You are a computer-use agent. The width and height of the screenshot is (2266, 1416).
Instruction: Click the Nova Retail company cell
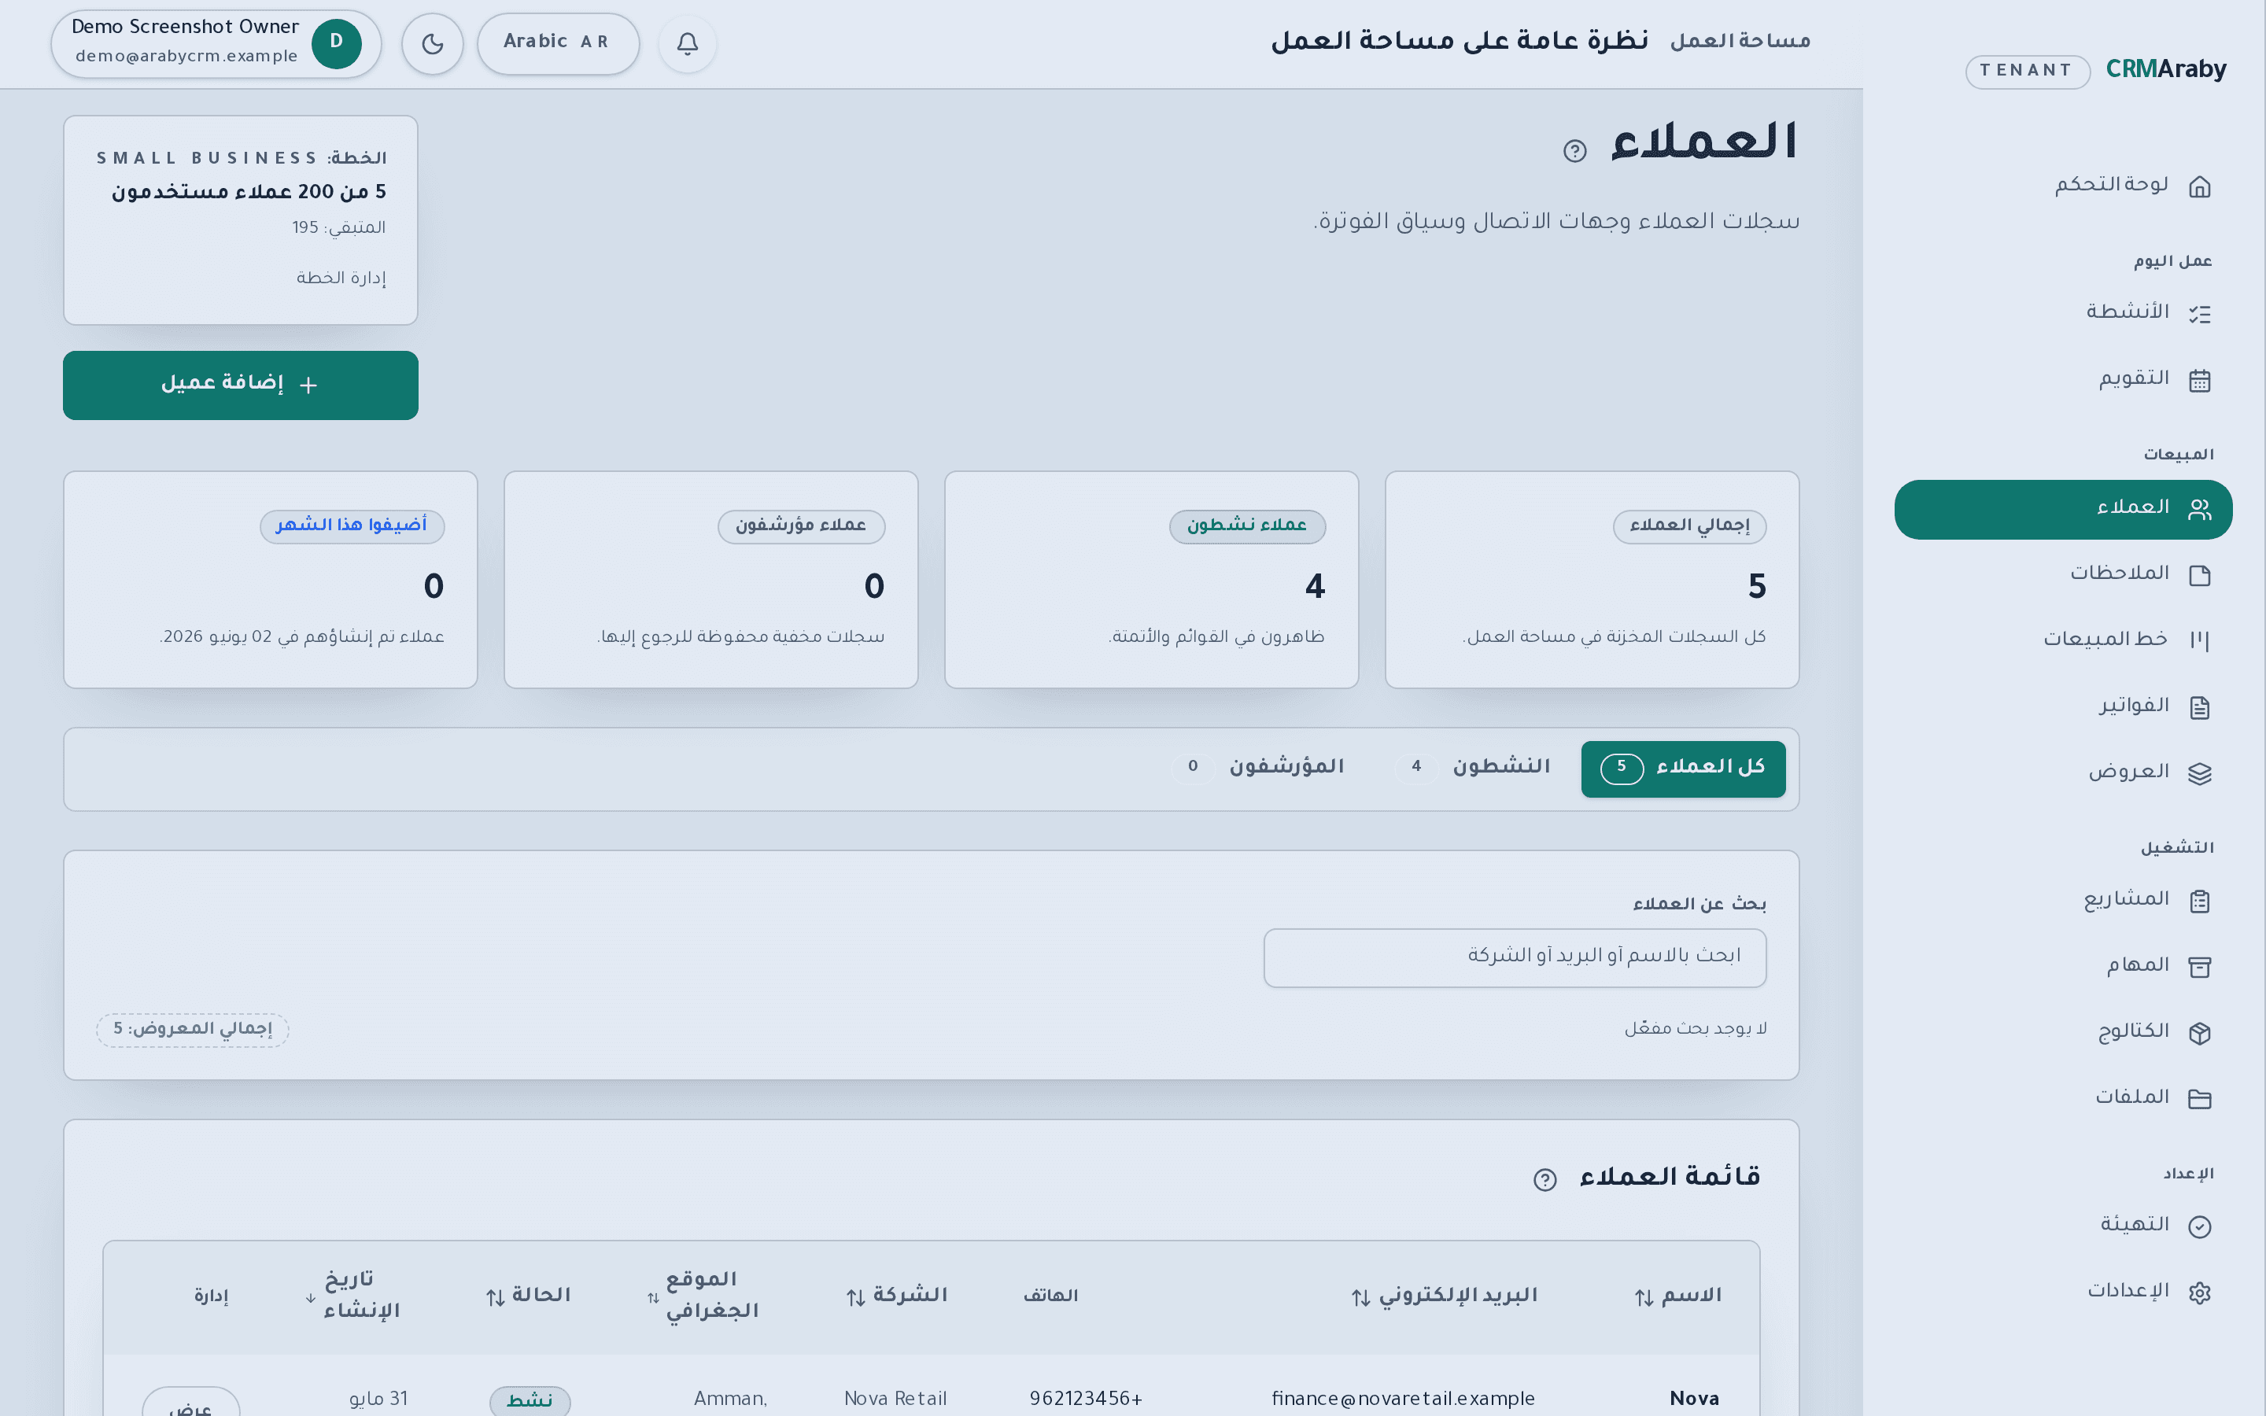pos(895,1398)
